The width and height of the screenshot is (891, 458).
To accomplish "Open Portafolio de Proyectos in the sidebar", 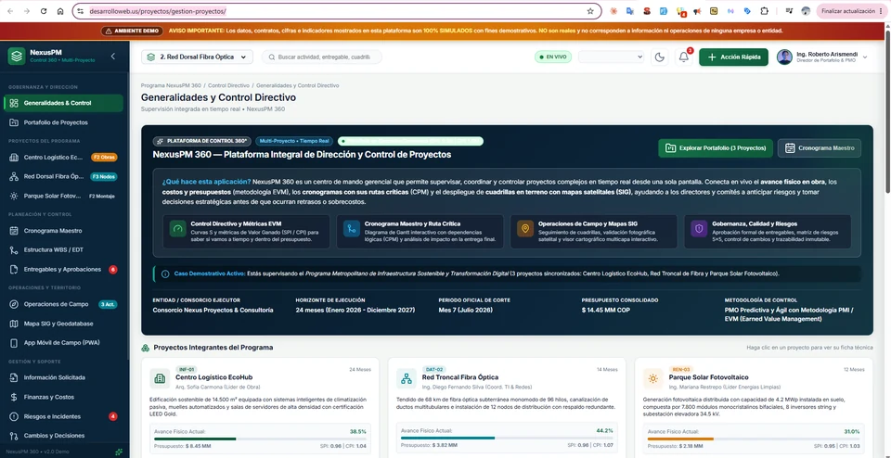I will [63, 122].
